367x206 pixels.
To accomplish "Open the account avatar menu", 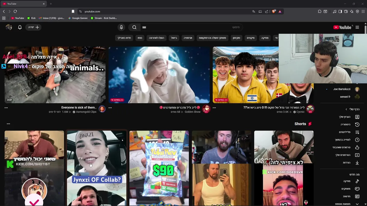I will click(9, 27).
